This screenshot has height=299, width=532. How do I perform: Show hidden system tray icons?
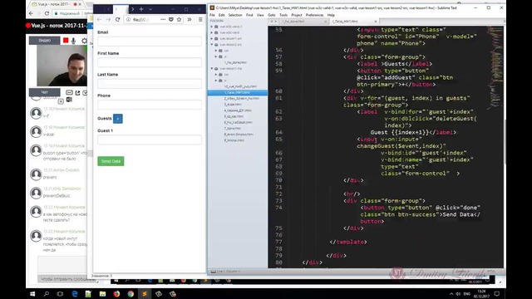coord(451,294)
